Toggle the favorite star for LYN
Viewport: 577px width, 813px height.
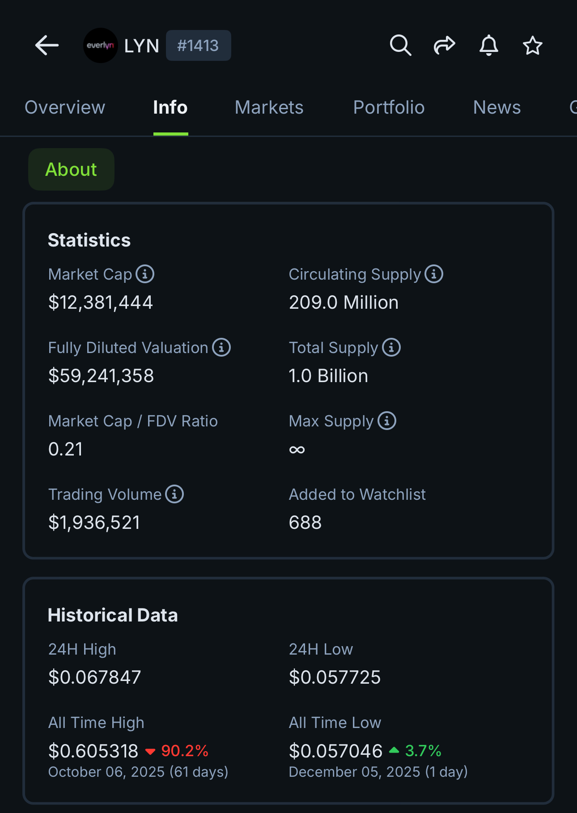(x=532, y=45)
